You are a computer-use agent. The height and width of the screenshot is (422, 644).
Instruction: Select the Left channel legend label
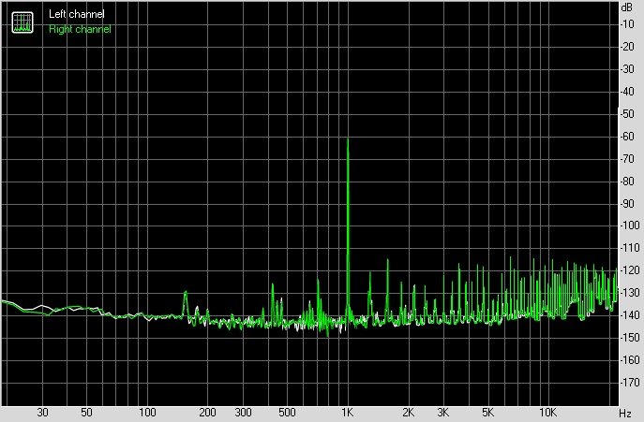77,16
